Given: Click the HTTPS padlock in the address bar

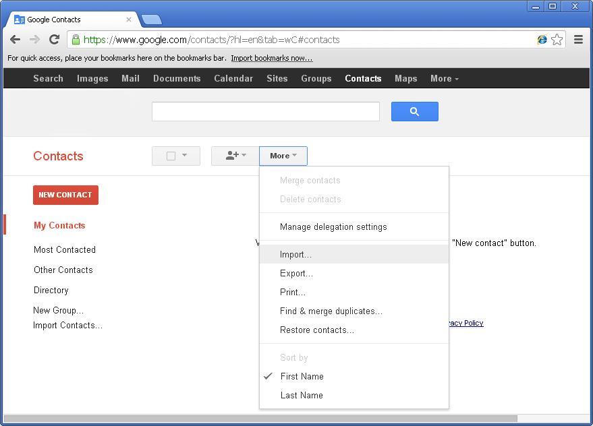Looking at the screenshot, I should point(74,40).
